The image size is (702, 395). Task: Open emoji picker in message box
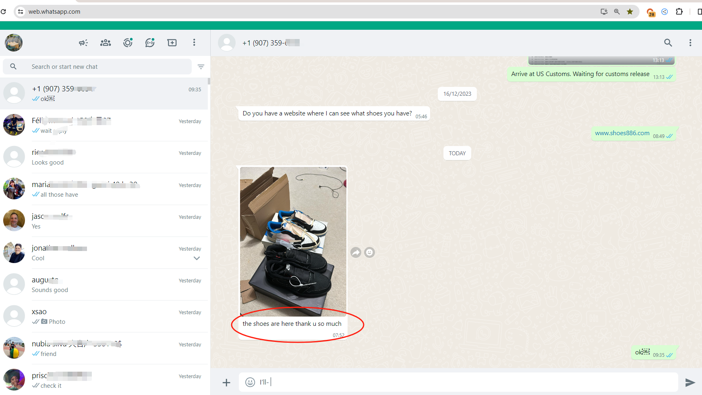tap(250, 382)
